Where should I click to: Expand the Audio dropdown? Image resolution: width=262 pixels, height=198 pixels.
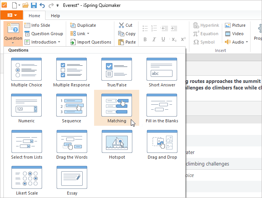point(237,42)
